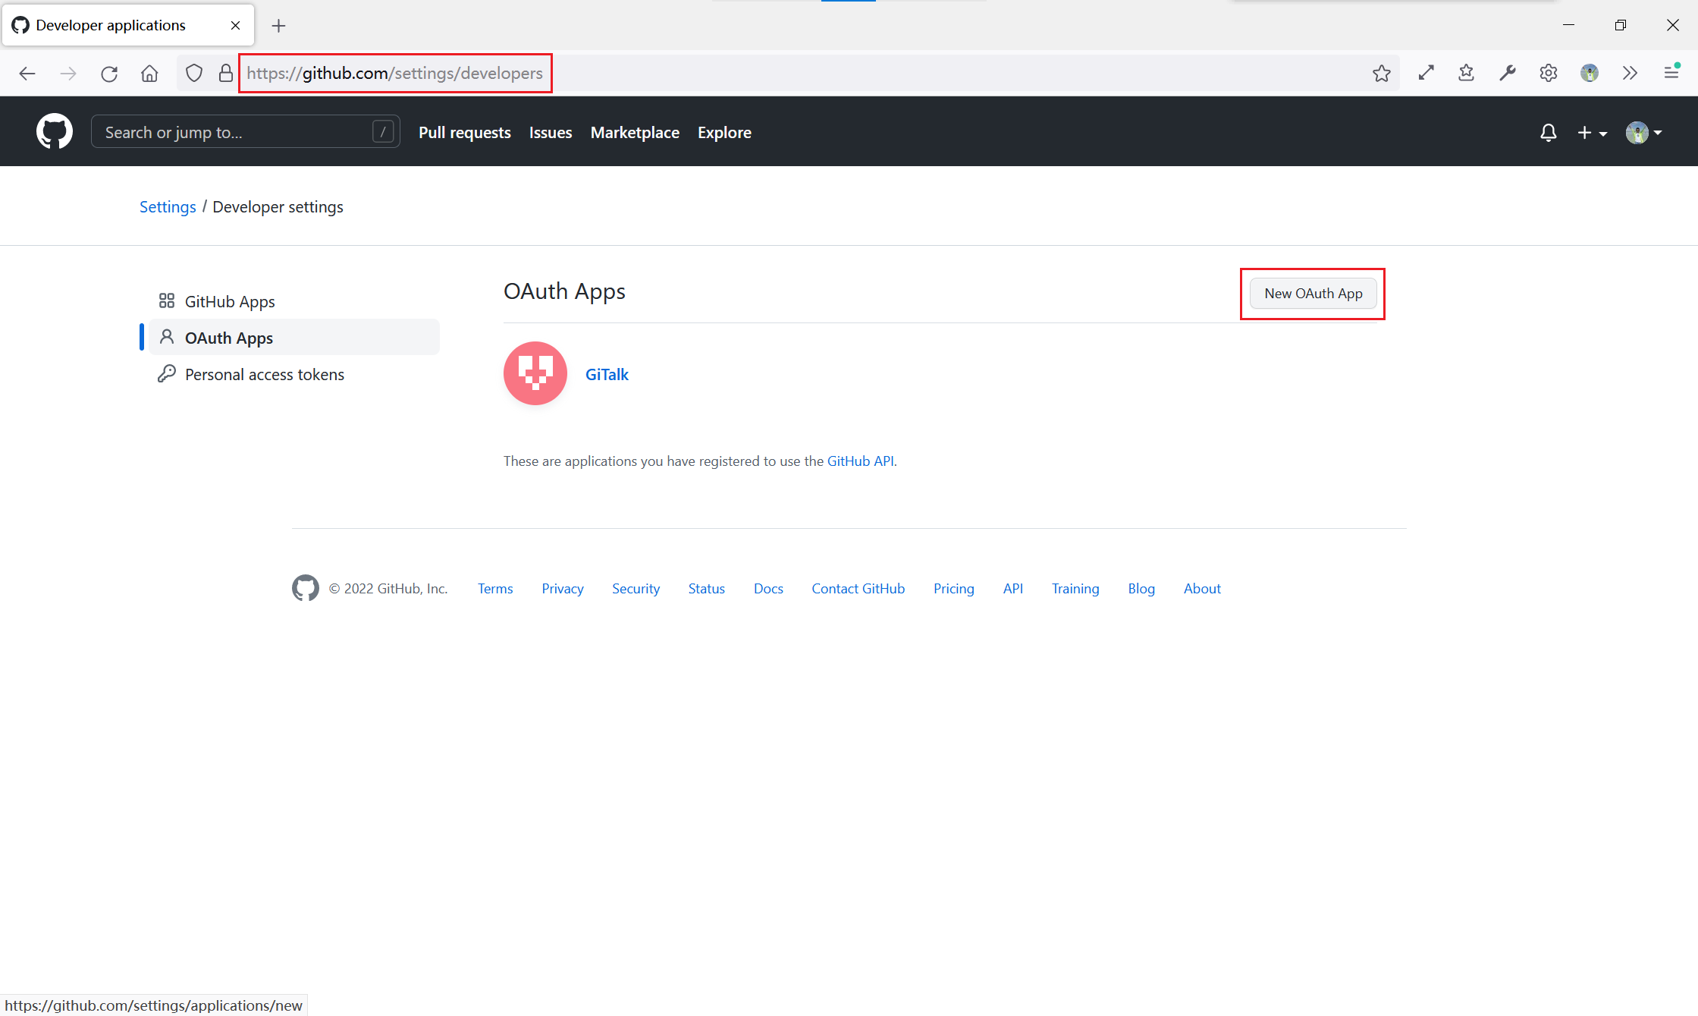This screenshot has width=1698, height=1016.
Task: Open the notifications bell icon
Action: click(x=1548, y=133)
